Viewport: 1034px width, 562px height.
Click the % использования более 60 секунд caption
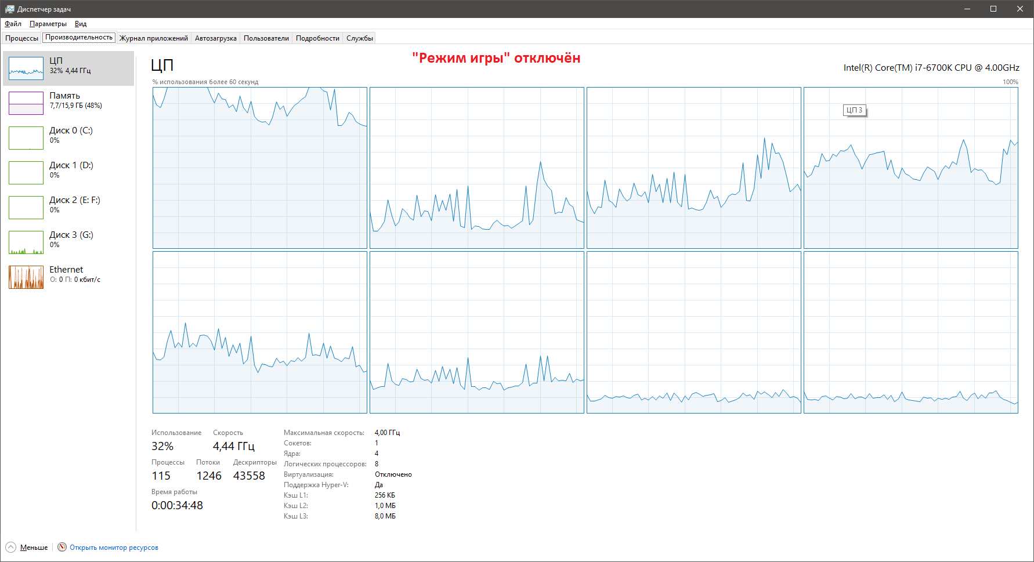coord(205,82)
